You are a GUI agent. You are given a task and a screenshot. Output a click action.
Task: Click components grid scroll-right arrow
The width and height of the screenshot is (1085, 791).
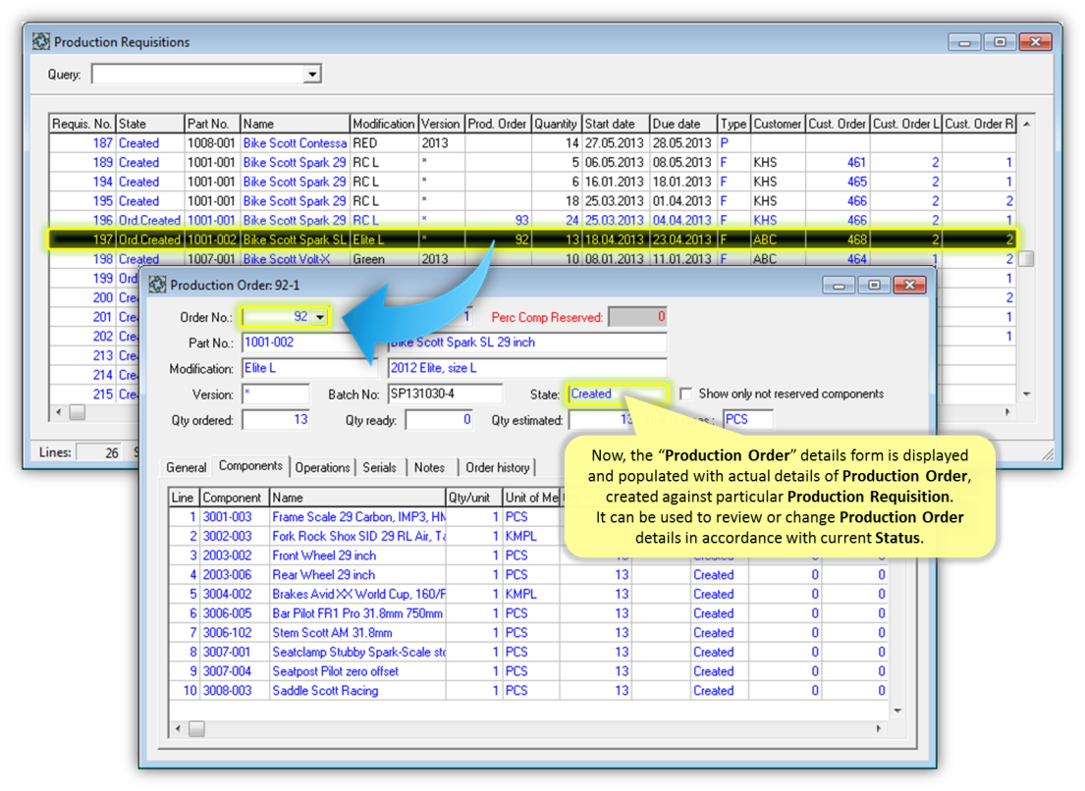(x=879, y=729)
